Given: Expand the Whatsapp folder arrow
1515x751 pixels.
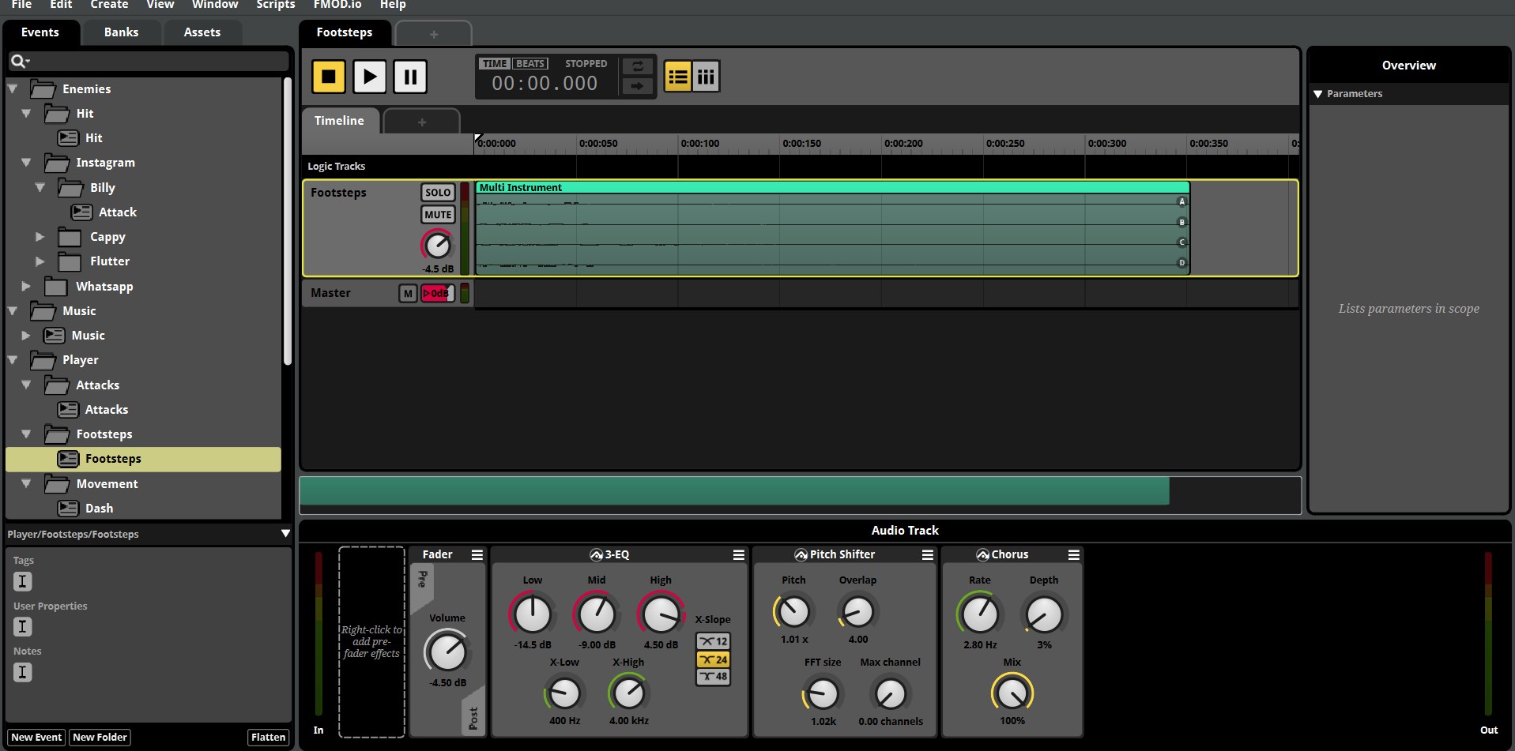Looking at the screenshot, I should pyautogui.click(x=26, y=287).
